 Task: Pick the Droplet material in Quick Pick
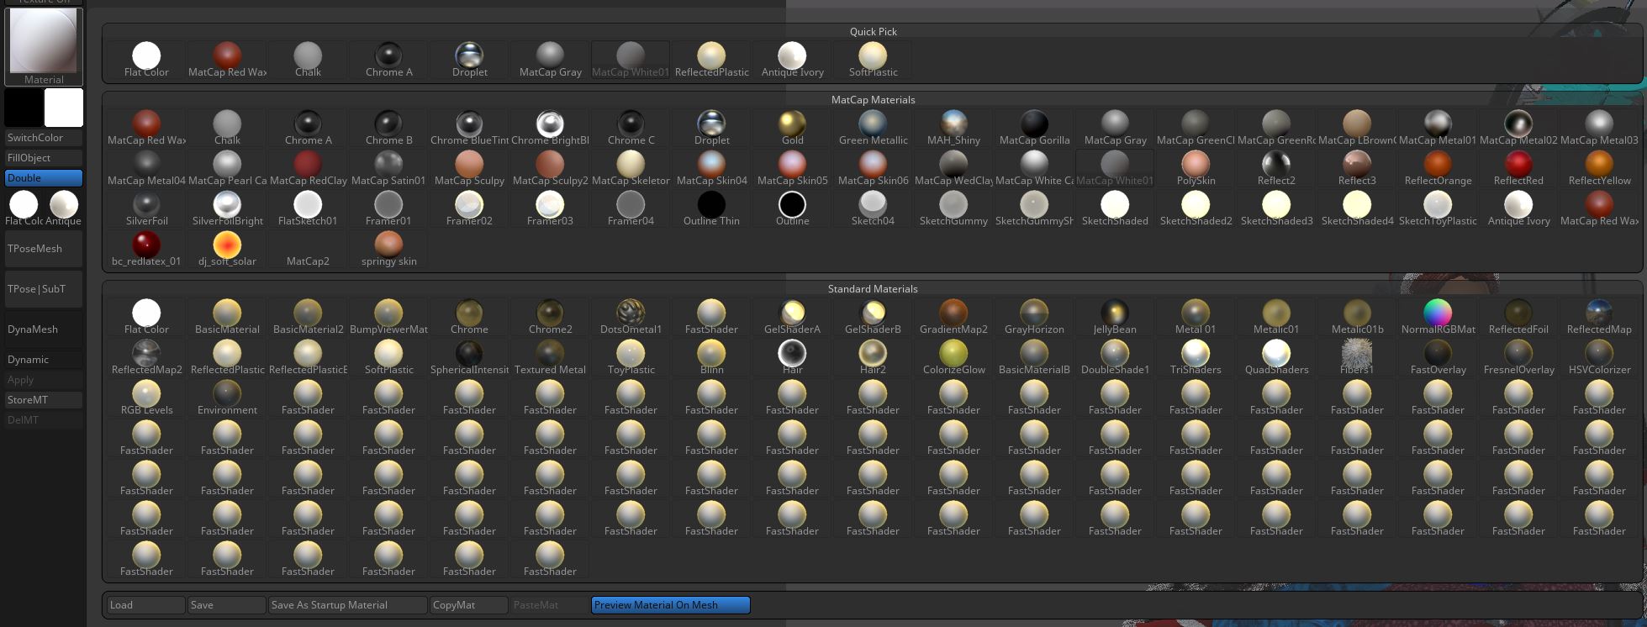[469, 60]
